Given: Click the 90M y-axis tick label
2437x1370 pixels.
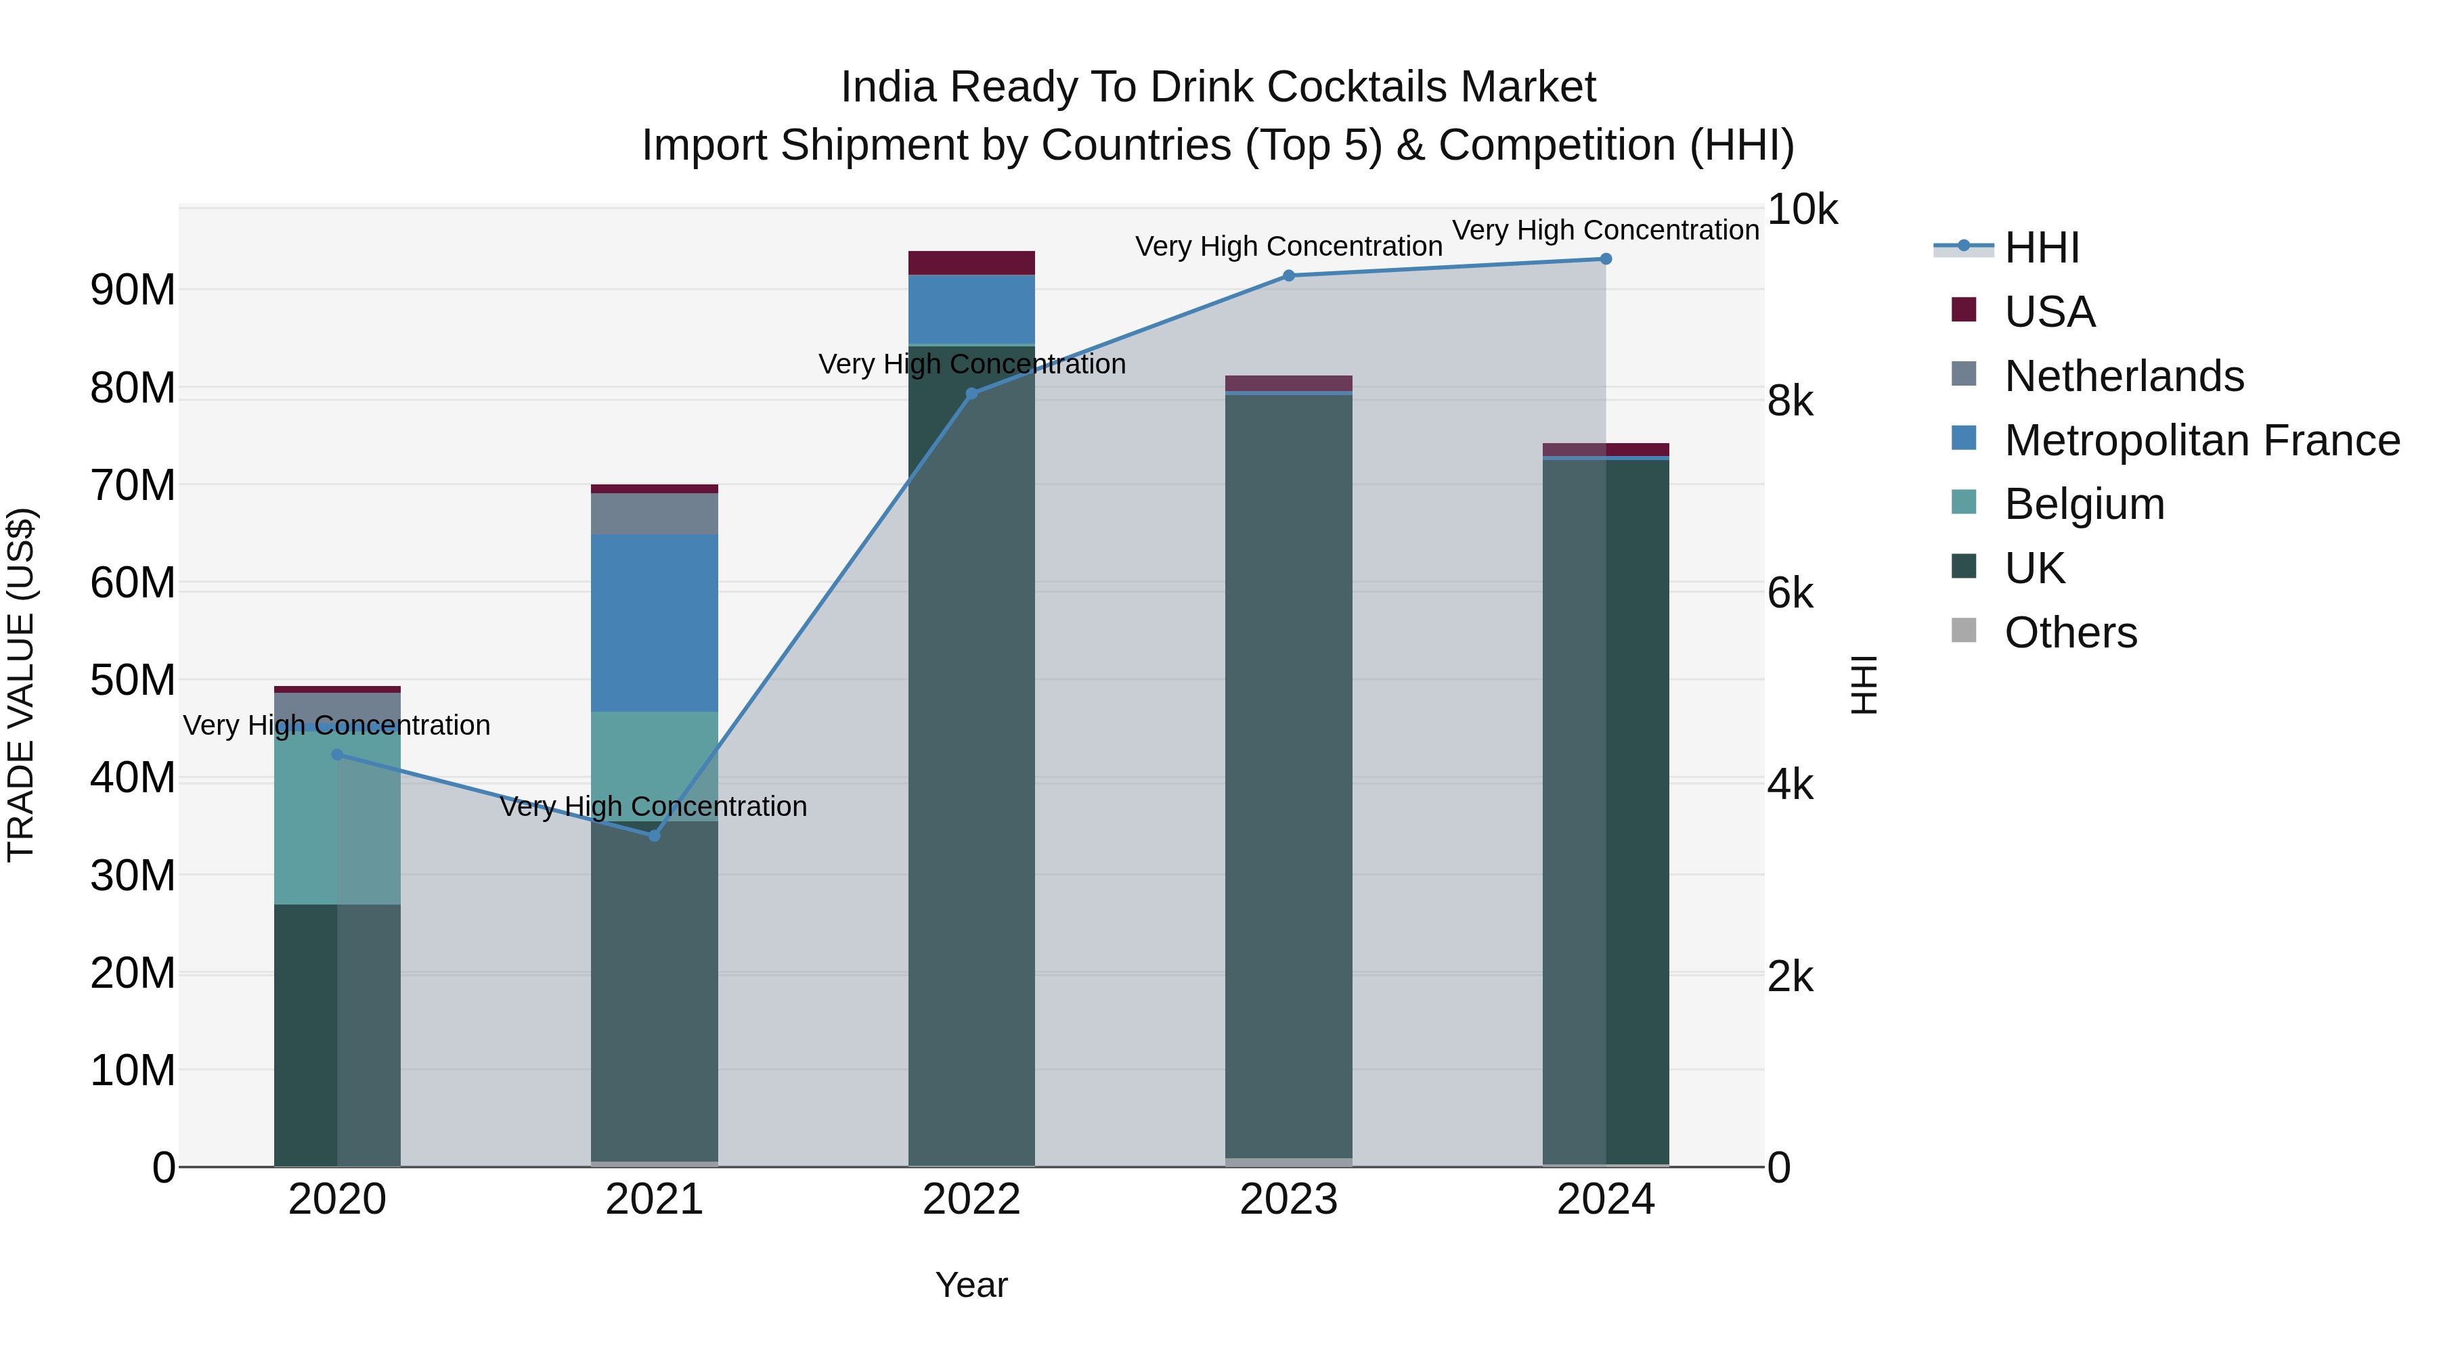Looking at the screenshot, I should [133, 290].
